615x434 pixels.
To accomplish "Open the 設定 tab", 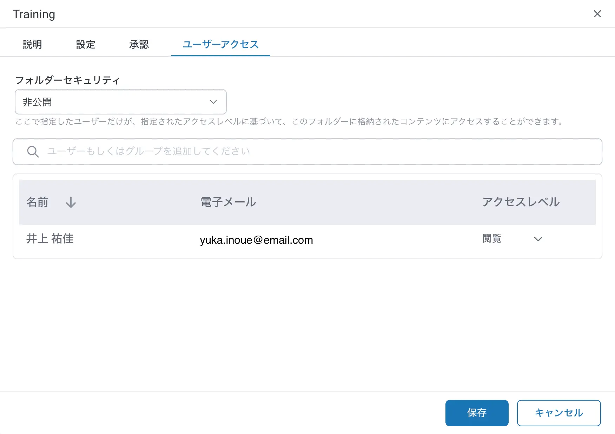I will point(86,45).
